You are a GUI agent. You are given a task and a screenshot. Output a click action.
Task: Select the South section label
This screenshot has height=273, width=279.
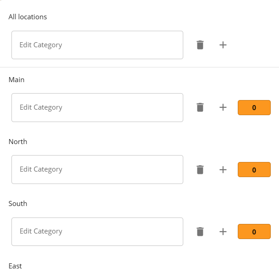tap(18, 204)
